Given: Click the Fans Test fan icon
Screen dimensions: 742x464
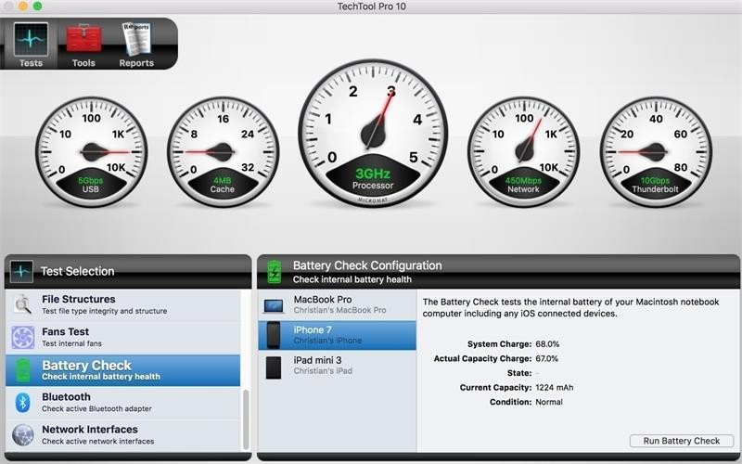Looking at the screenshot, I should (x=22, y=337).
